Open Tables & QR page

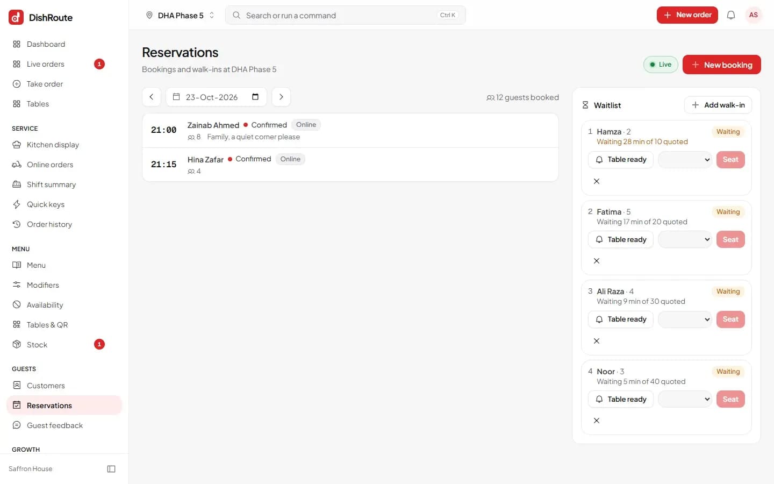64,325
